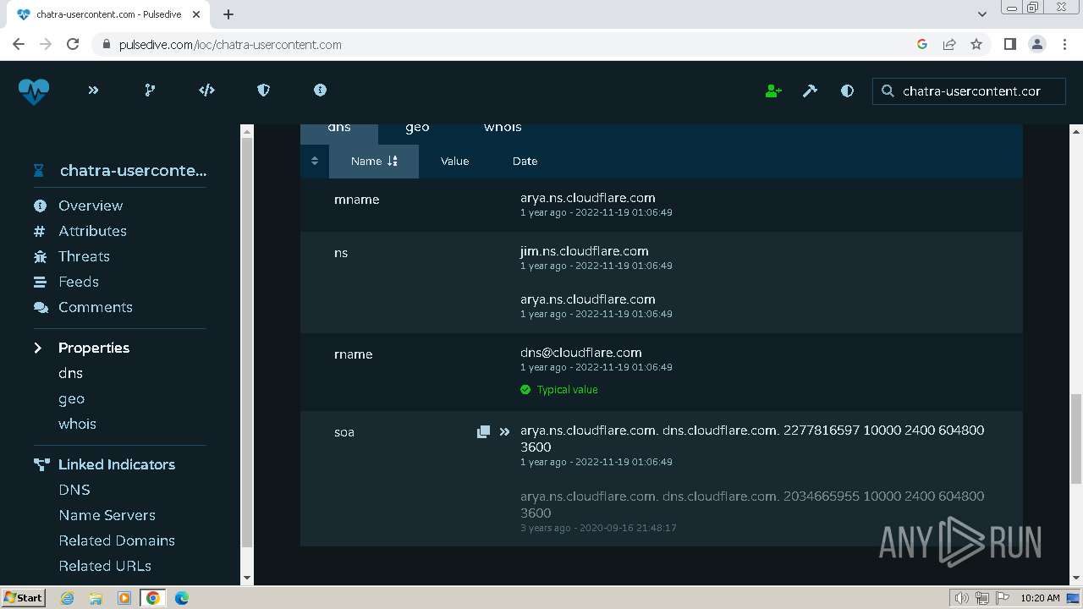The image size is (1083, 609).
Task: Launch Internet Explorer from taskbar
Action: tap(67, 598)
